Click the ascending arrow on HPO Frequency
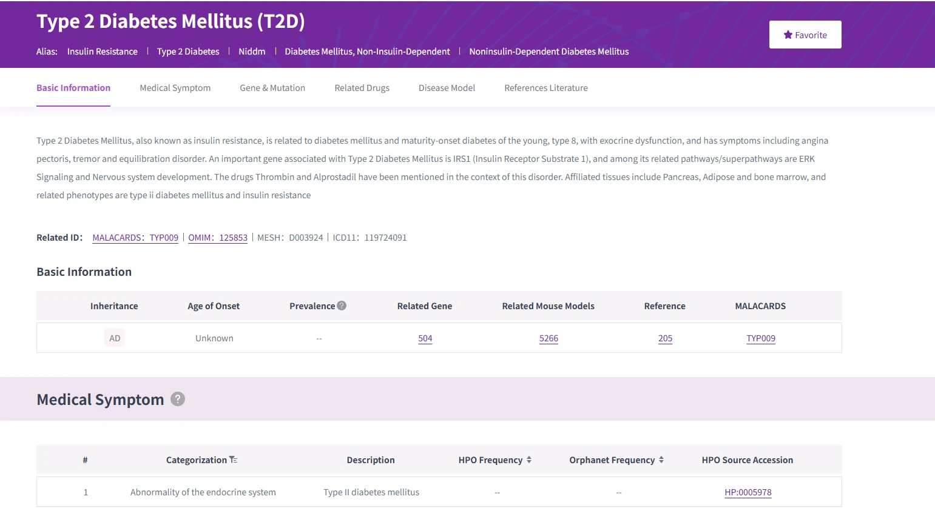 (x=529, y=456)
